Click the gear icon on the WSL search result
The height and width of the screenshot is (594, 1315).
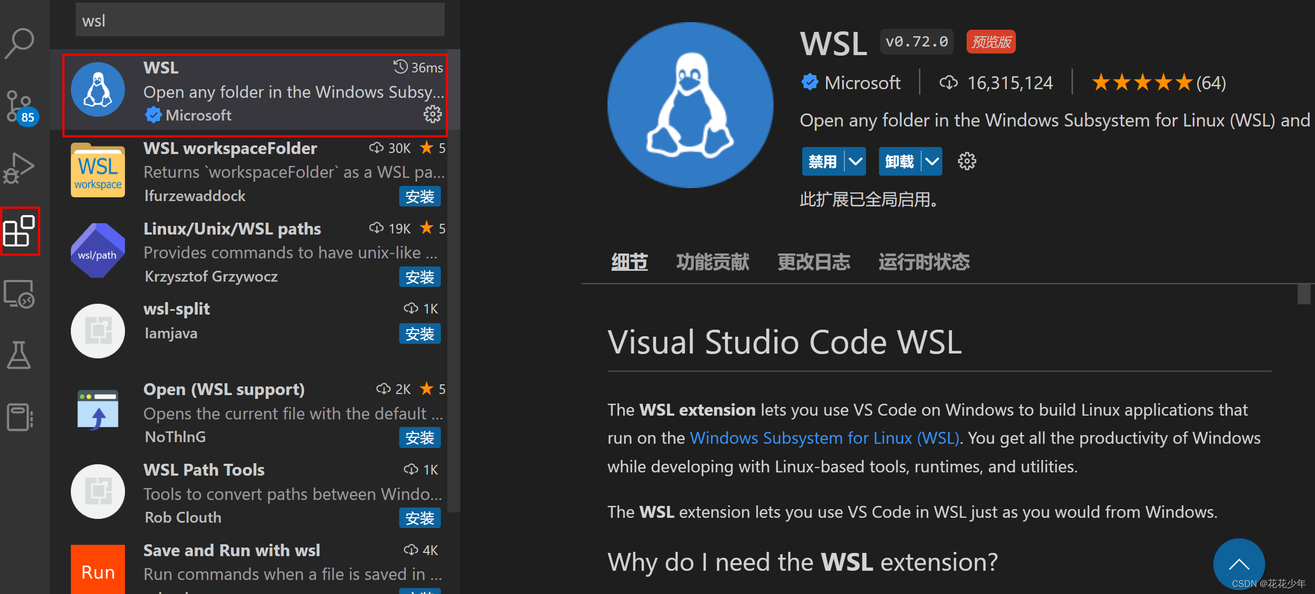point(432,114)
